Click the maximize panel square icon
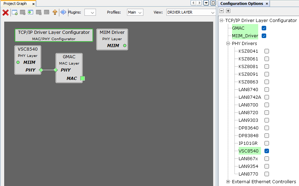The width and height of the screenshot is (299, 186). [x=213, y=3]
